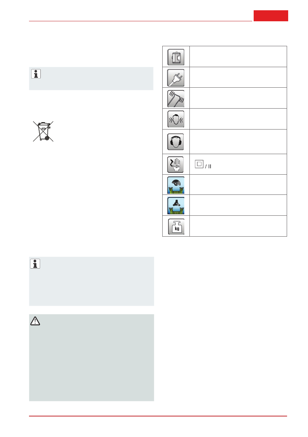The height and width of the screenshot is (437, 308).
Task: Click the trimmer line head icon
Action: pos(176,185)
